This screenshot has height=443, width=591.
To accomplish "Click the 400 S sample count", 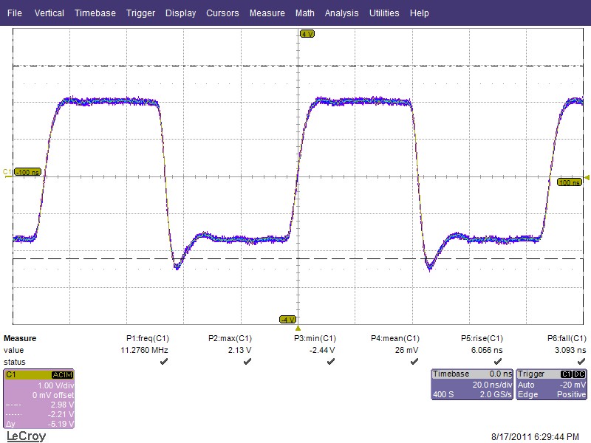I will point(443,394).
